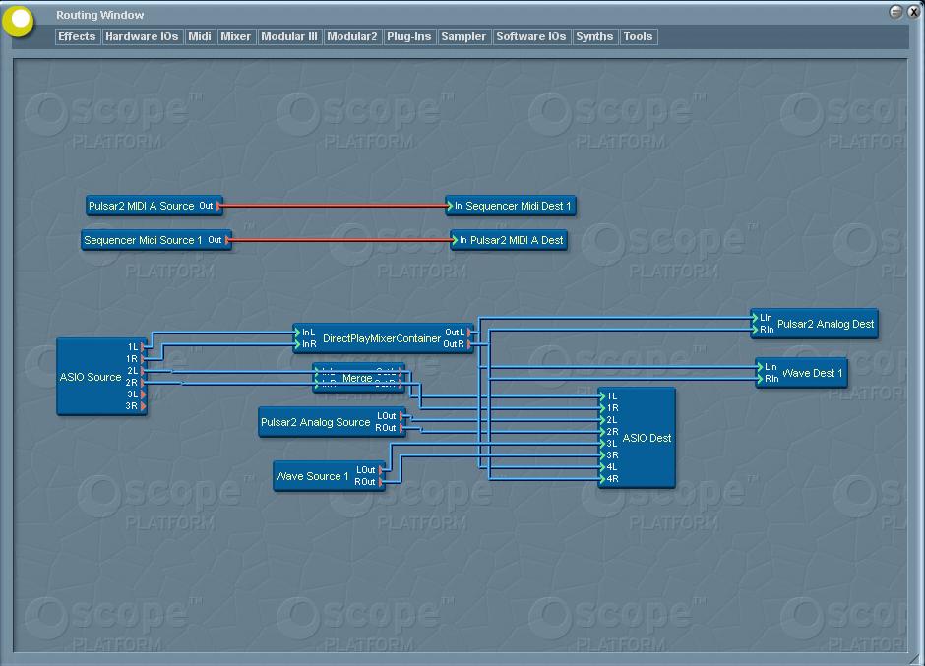Image resolution: width=925 pixels, height=666 pixels.
Task: Click the 3R input port on ASIO Dest
Action: point(602,455)
